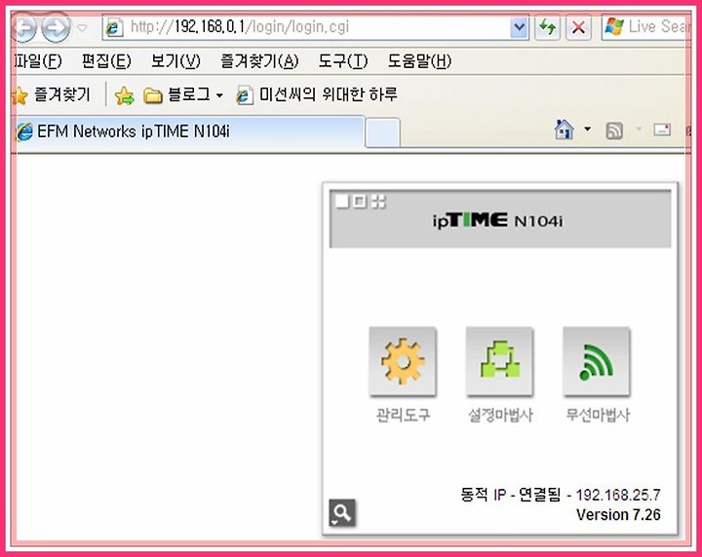Click the four-square grid icon in ipTIME header
The image size is (702, 557).
tap(378, 202)
